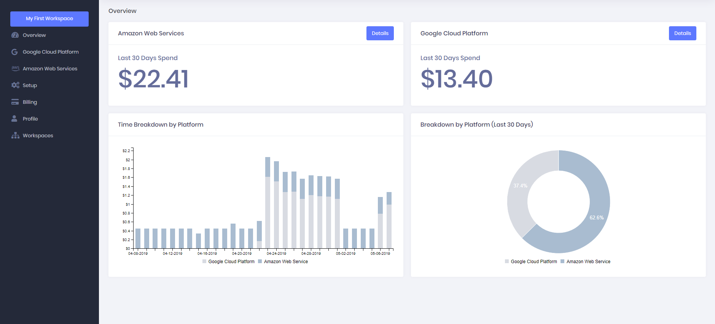The height and width of the screenshot is (324, 715).
Task: Click the Google G icon in sidebar
Action: point(14,52)
